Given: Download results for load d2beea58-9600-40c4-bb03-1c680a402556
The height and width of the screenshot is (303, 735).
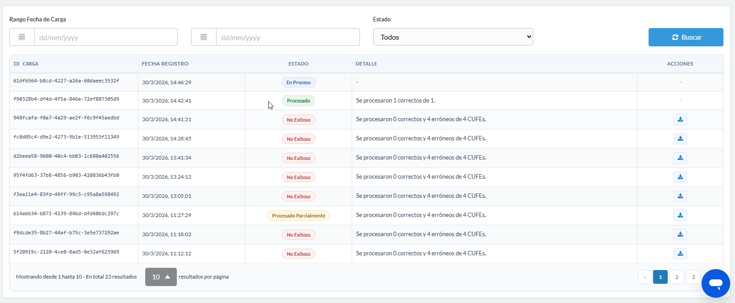Looking at the screenshot, I should 680,158.
